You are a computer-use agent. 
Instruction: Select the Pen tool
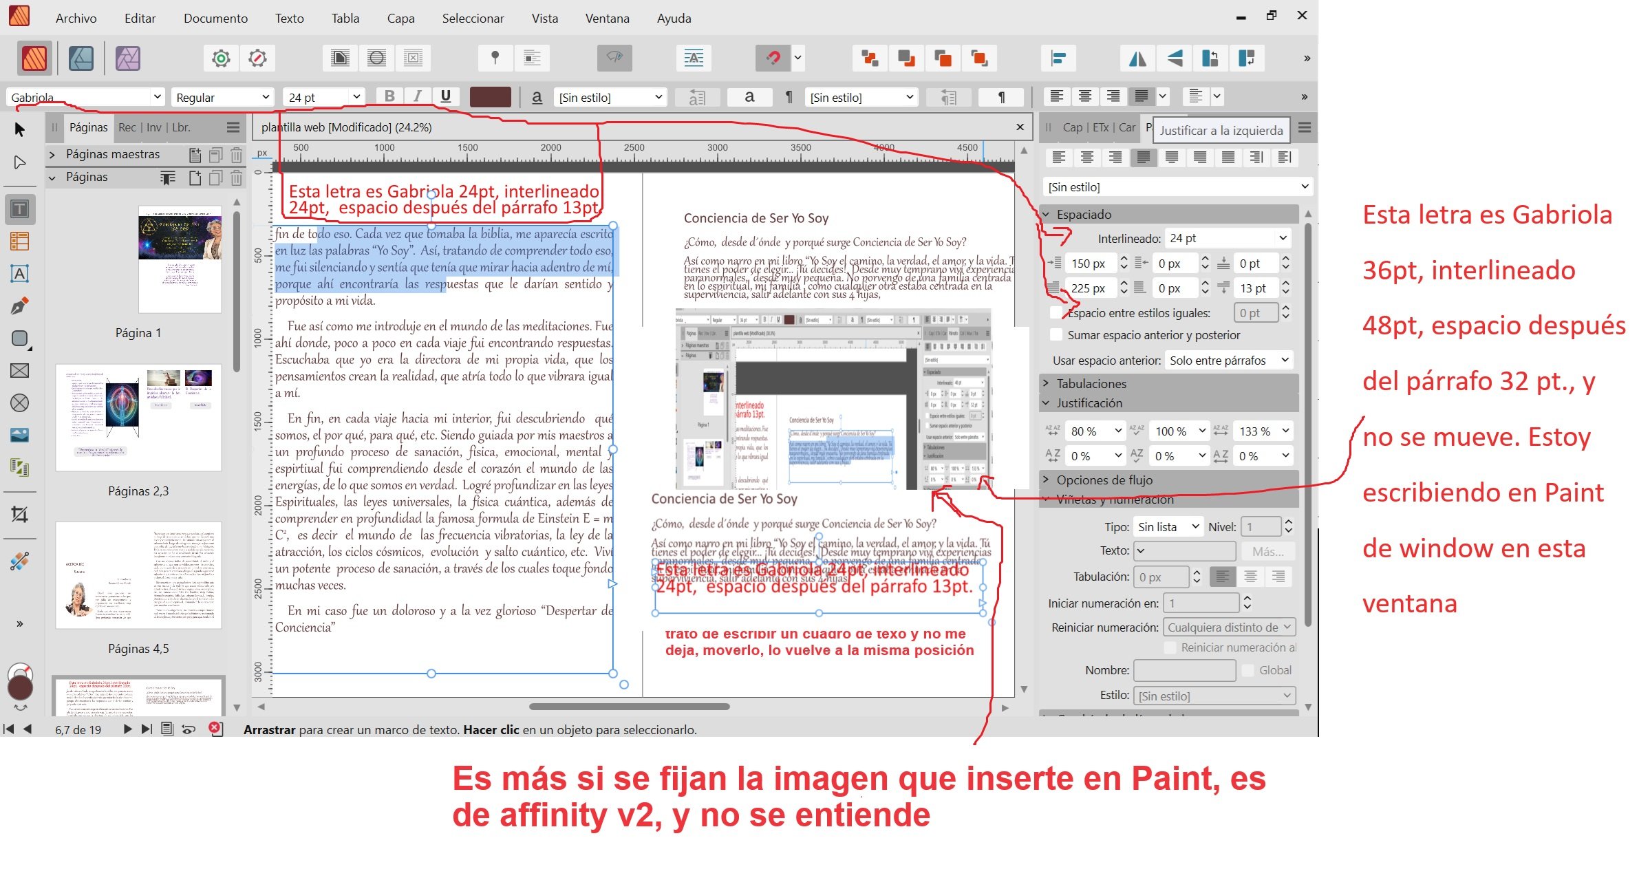pyautogui.click(x=19, y=305)
